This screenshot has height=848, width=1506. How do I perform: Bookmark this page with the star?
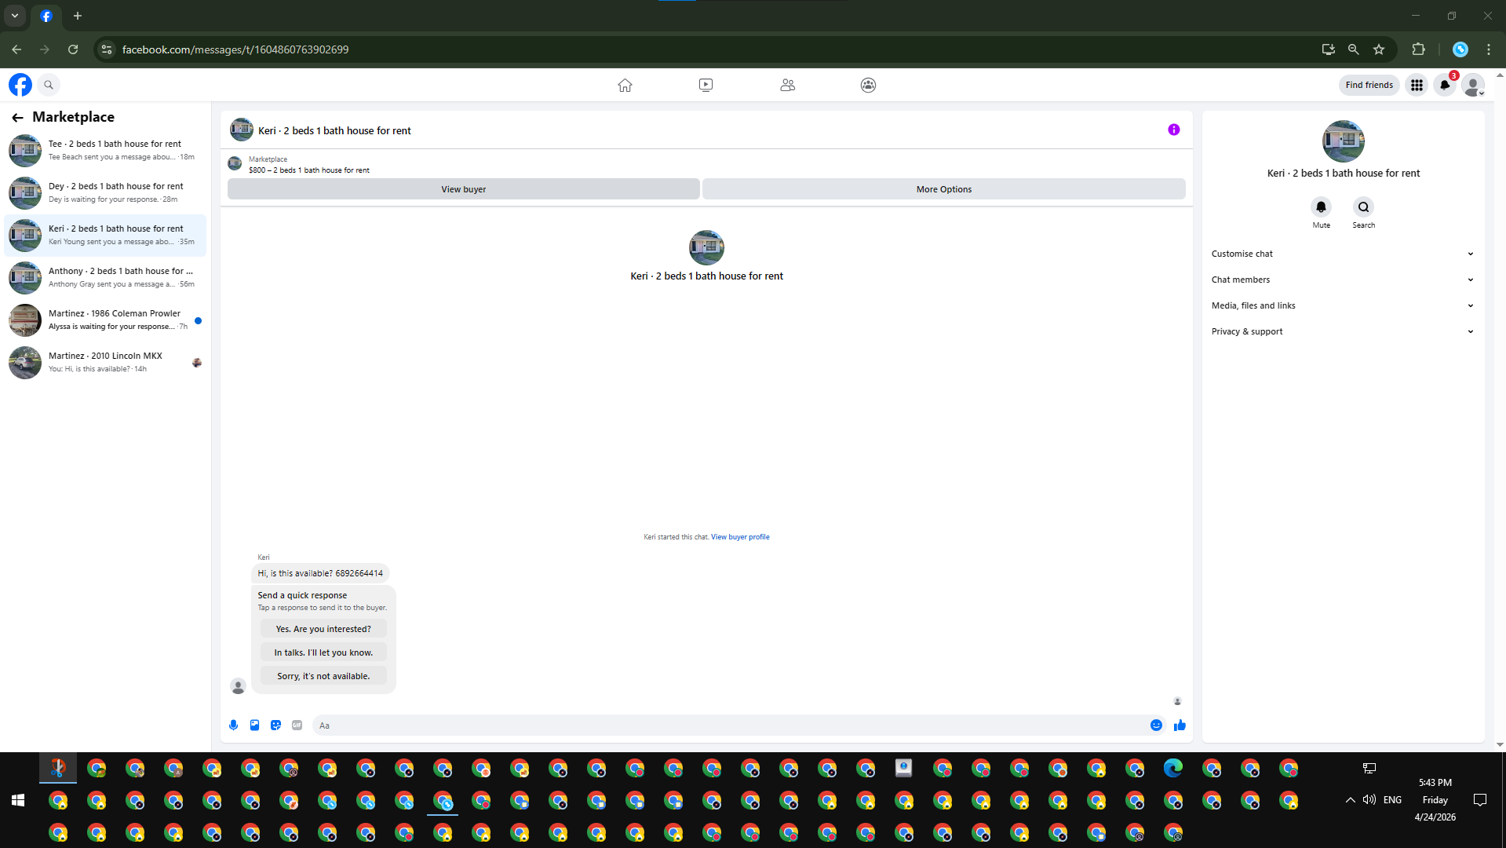1379,49
